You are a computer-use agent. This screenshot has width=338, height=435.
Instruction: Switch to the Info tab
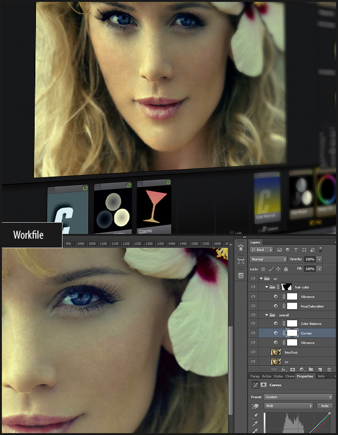pyautogui.click(x=321, y=376)
